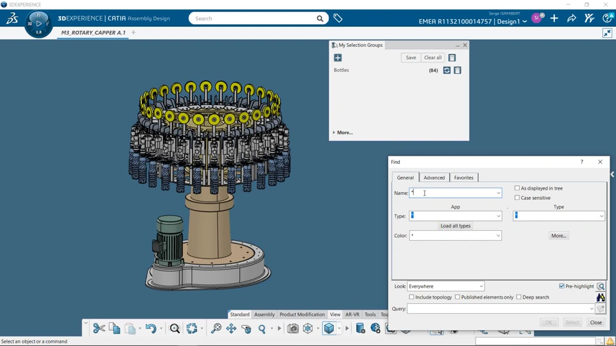Enable Deep search checkbox
The image size is (616, 346).
518,297
